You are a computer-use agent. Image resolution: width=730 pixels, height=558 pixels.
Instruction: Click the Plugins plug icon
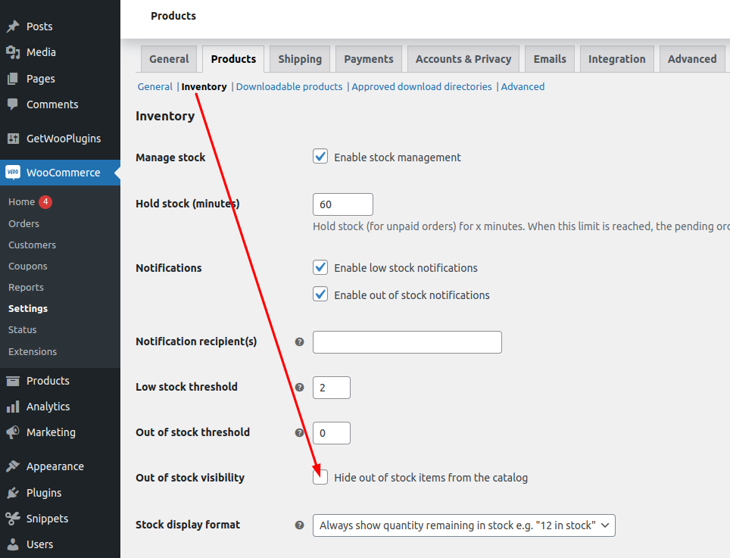click(x=13, y=492)
